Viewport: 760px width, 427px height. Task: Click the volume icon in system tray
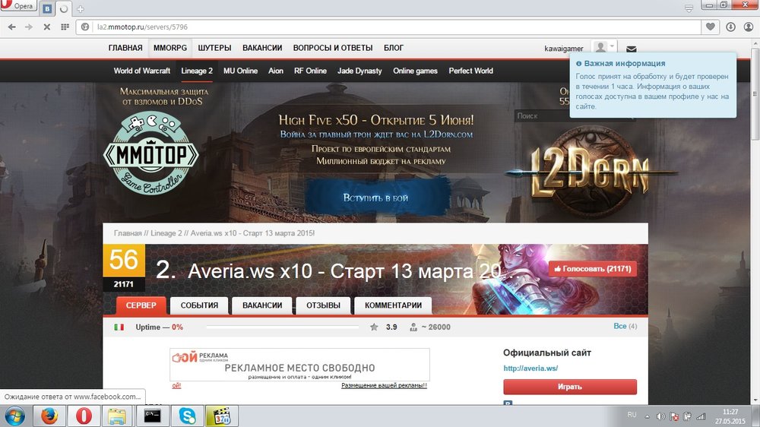point(660,416)
